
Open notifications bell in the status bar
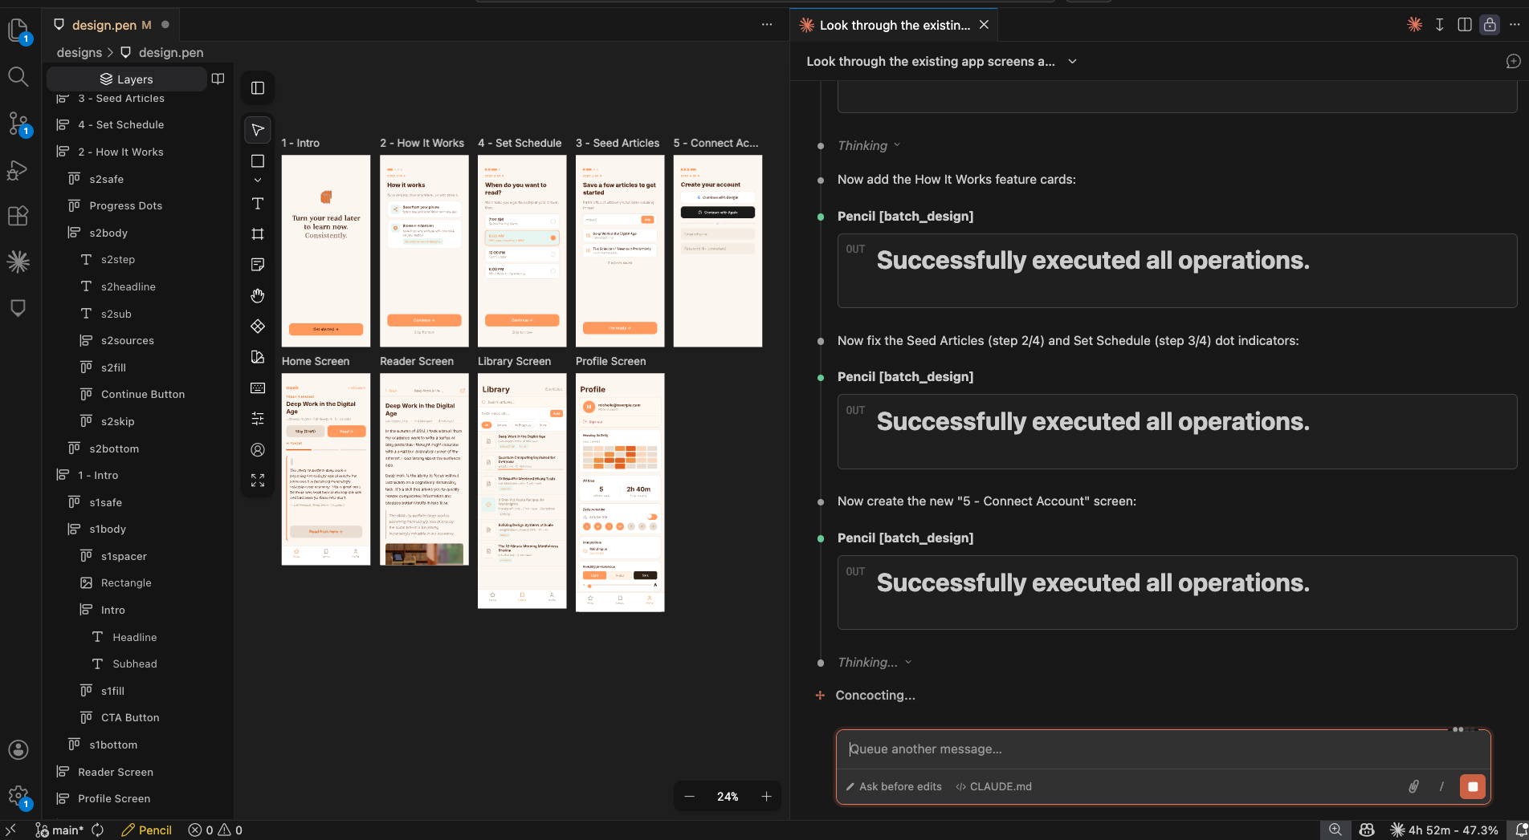tap(1521, 830)
